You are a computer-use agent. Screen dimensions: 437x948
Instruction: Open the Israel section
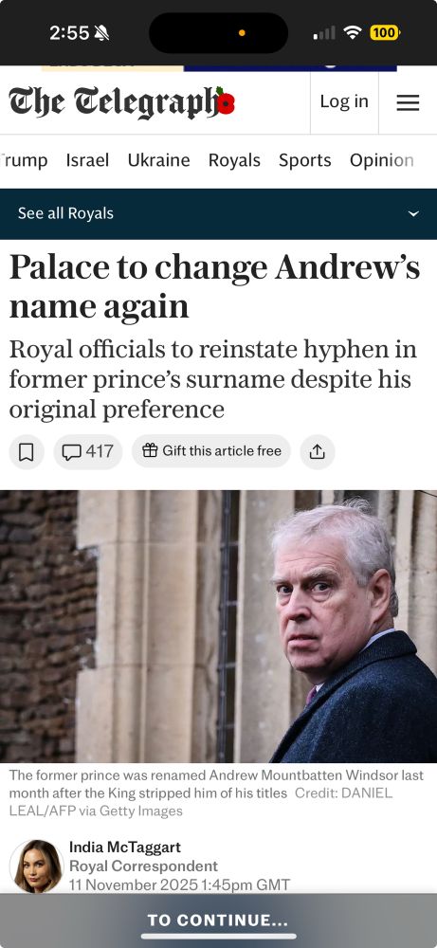click(x=87, y=160)
